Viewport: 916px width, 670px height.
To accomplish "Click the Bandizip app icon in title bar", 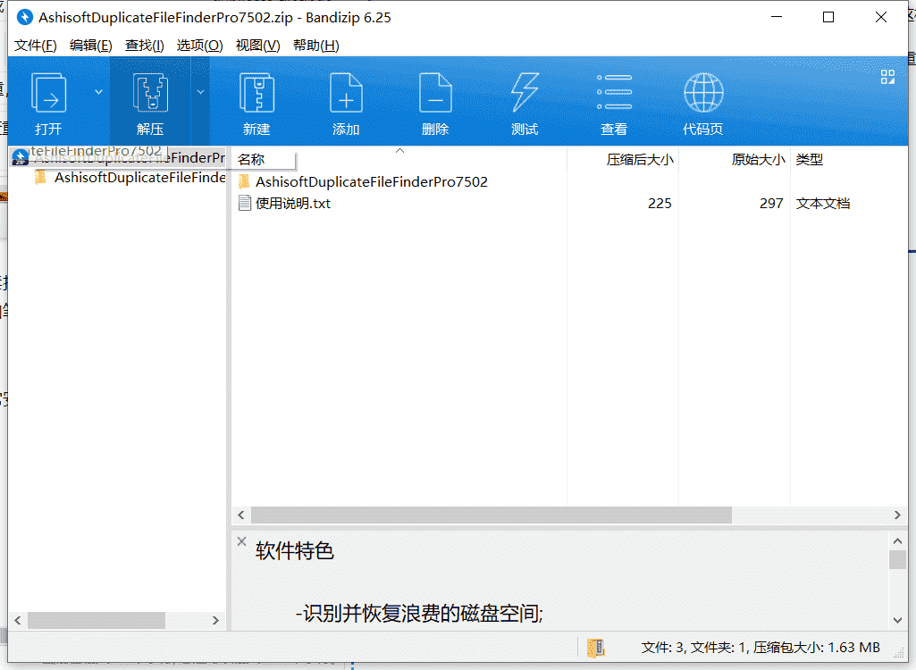I will pyautogui.click(x=24, y=18).
